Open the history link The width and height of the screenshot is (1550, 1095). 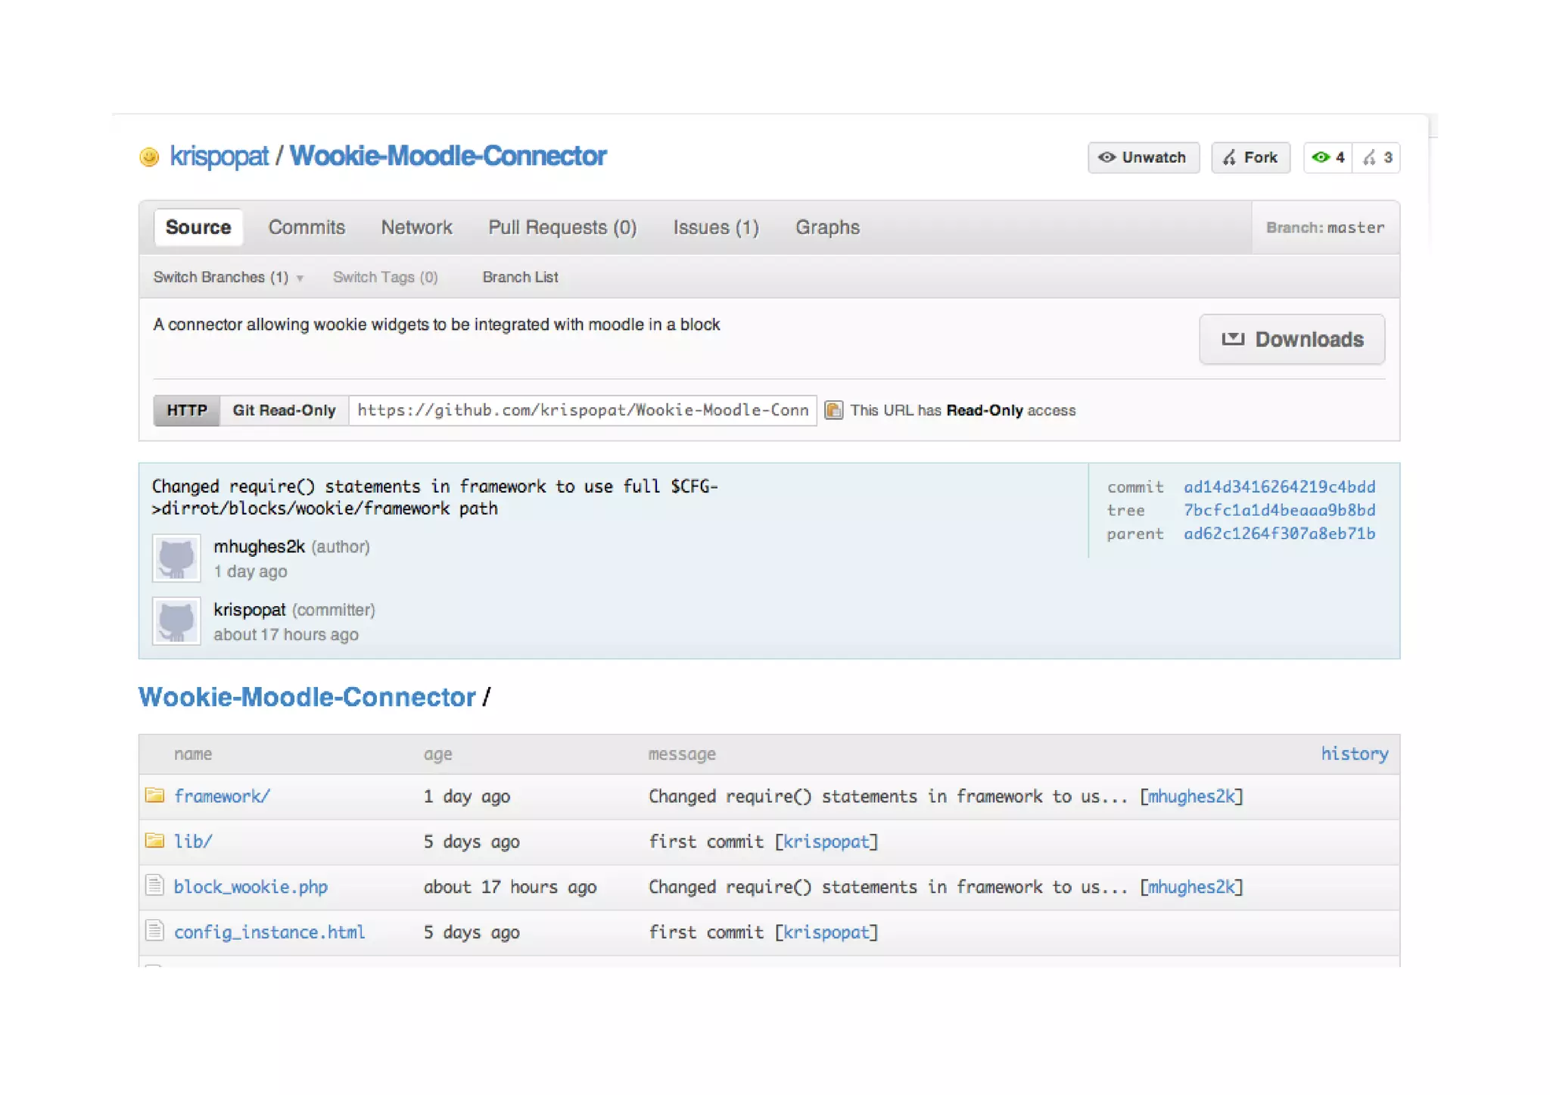(x=1354, y=754)
